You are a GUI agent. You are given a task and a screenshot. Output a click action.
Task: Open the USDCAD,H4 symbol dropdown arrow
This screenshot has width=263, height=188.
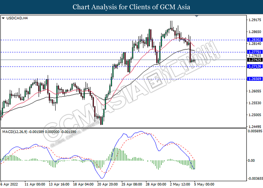tap(3, 18)
